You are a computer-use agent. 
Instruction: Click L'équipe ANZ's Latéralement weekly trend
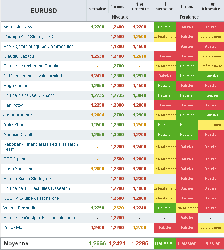[164, 36]
